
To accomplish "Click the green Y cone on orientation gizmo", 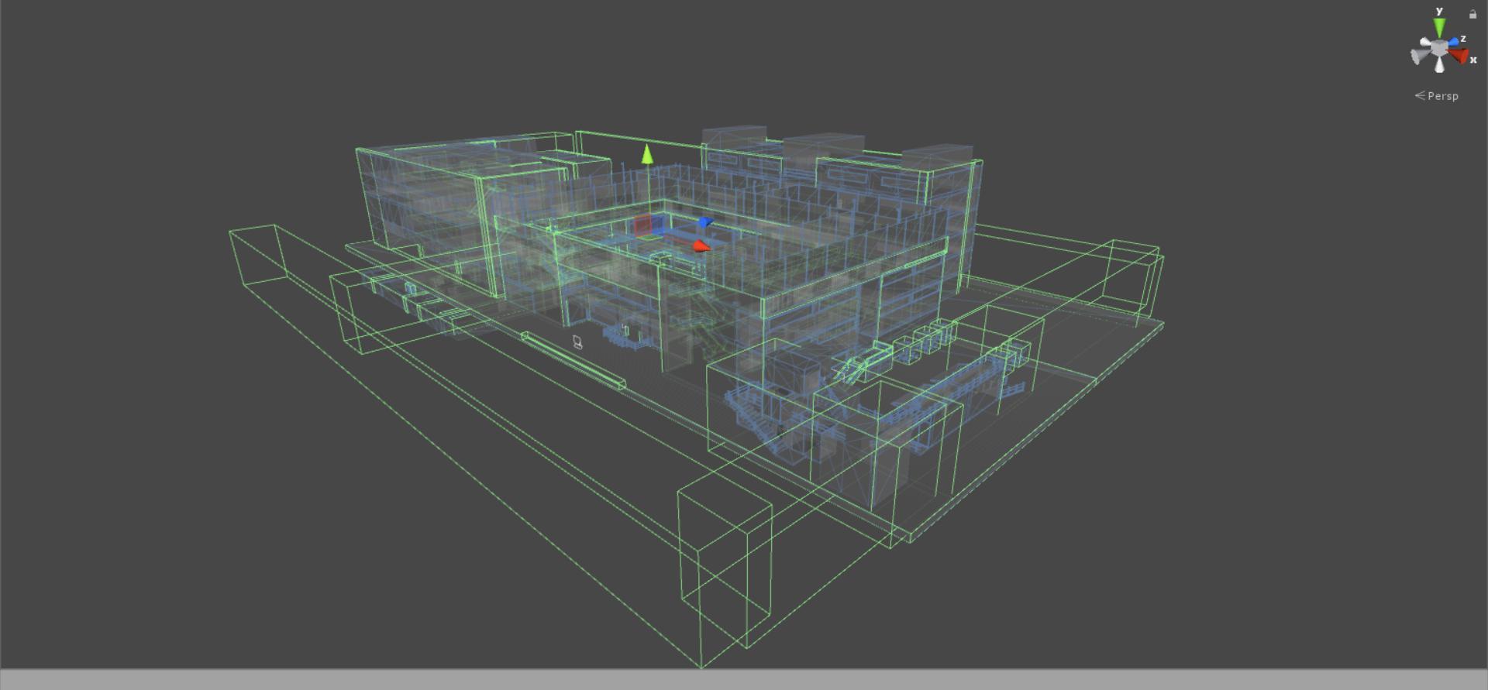I will coord(1439,29).
